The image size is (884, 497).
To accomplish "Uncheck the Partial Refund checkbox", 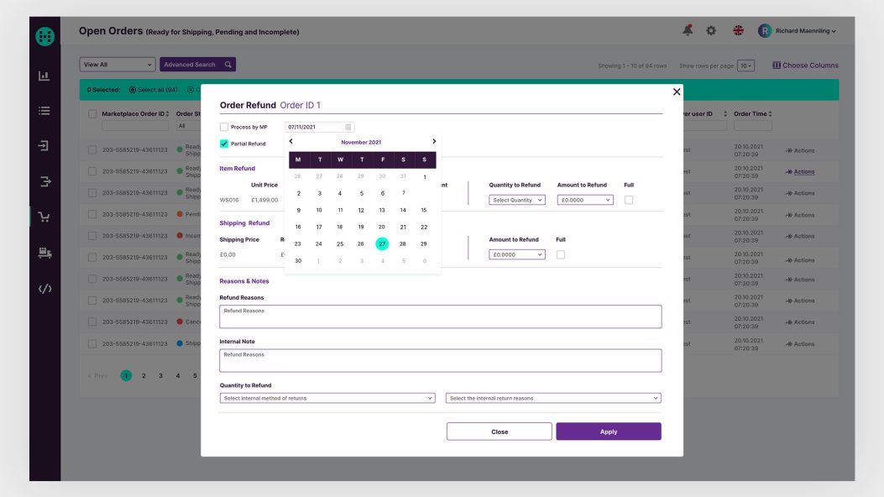I will 224,144.
